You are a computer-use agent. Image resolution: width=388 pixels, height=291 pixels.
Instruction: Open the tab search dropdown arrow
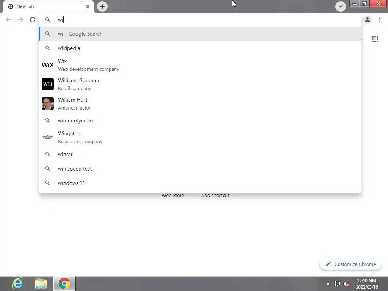pos(341,6)
